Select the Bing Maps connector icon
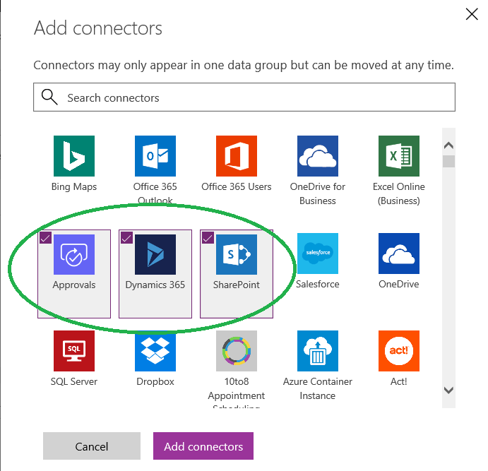The height and width of the screenshot is (471, 488). tap(74, 156)
